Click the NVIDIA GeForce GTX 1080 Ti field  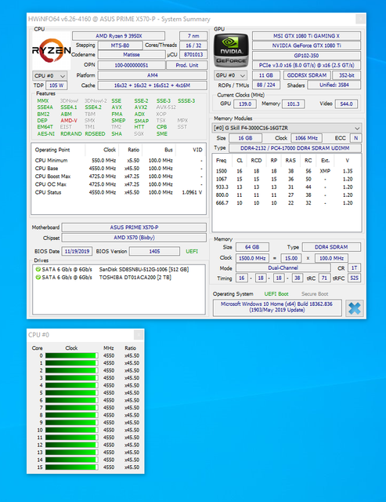coord(306,45)
